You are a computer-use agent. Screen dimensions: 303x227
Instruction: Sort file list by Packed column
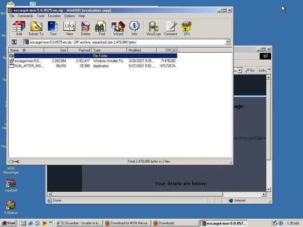pos(79,50)
